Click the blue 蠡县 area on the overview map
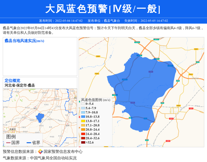 [40, 118]
